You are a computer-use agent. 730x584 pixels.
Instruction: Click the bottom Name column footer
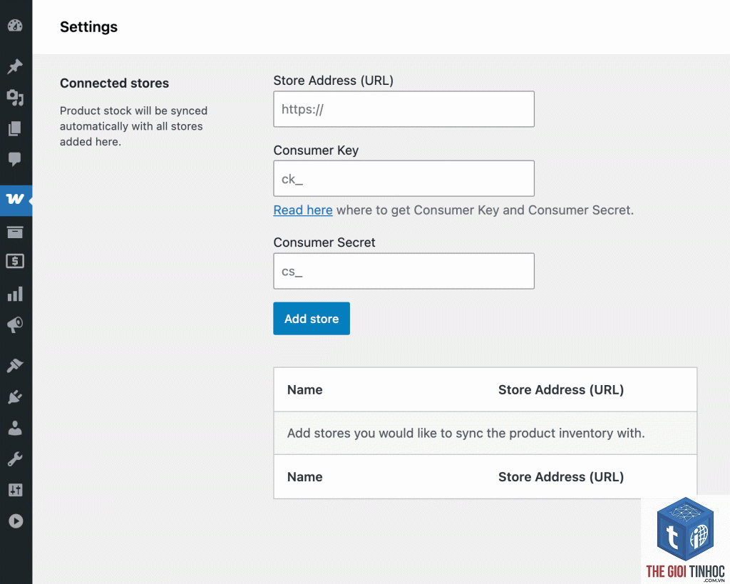304,477
